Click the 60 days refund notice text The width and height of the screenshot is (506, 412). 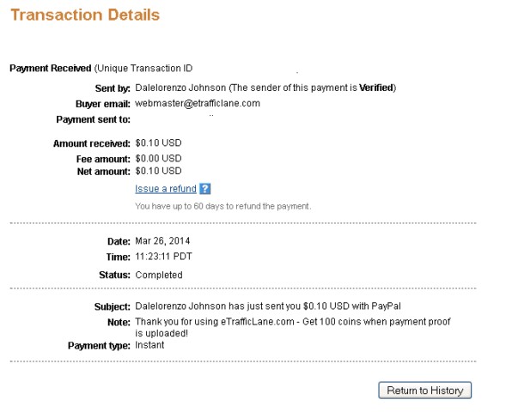pyautogui.click(x=223, y=206)
